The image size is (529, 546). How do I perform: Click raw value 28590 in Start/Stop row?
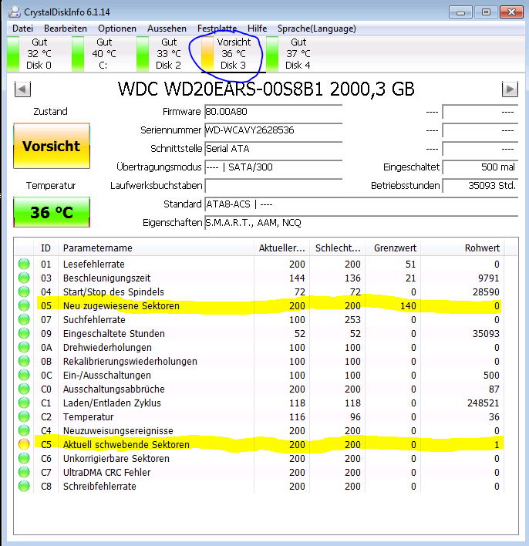click(486, 292)
